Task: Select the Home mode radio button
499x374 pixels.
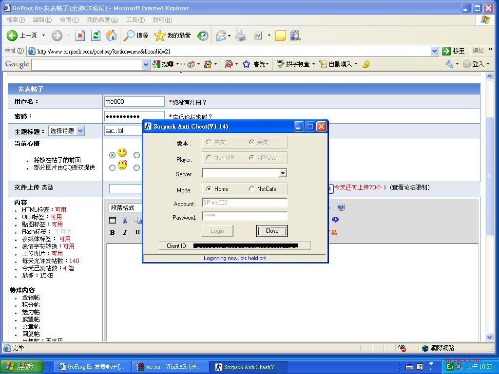Action: 209,189
